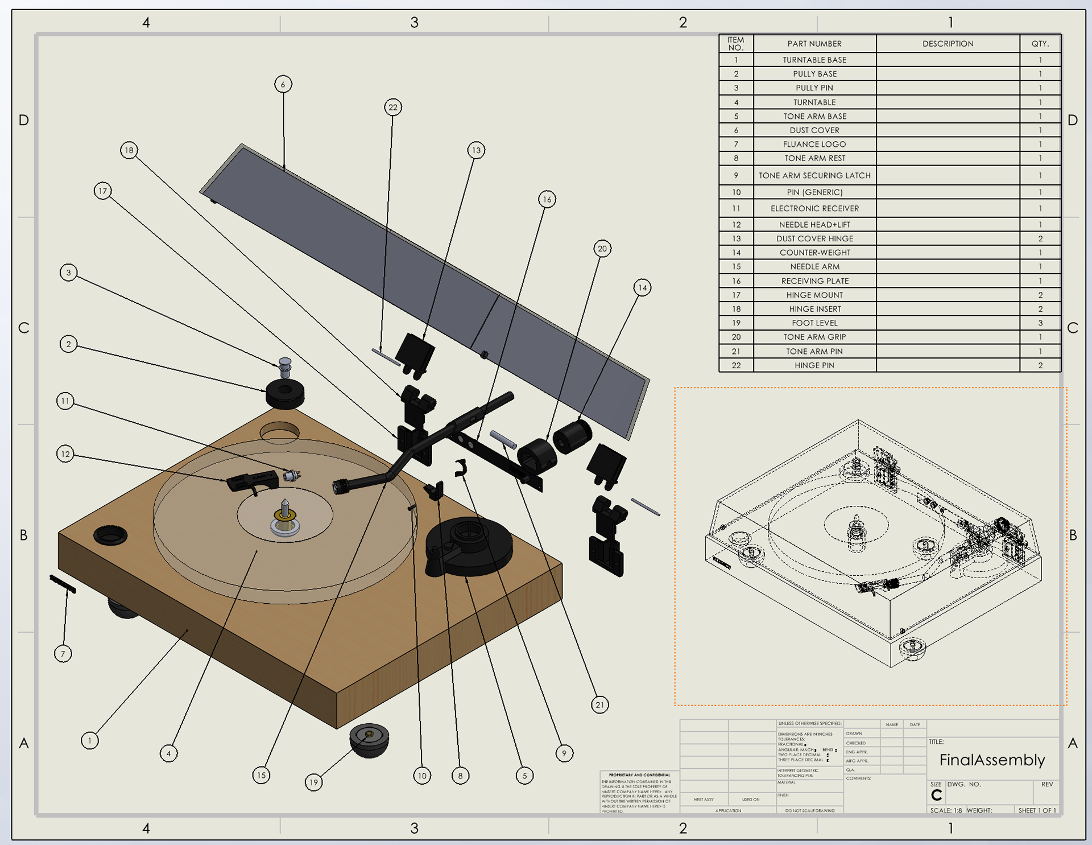This screenshot has width=1092, height=845.
Task: Select the DESCRIPTION column header in BOM
Action: (x=948, y=44)
